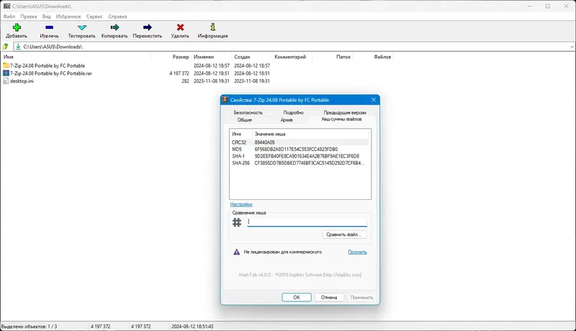Sort by the Создан column header
The height and width of the screenshot is (331, 576).
point(251,57)
